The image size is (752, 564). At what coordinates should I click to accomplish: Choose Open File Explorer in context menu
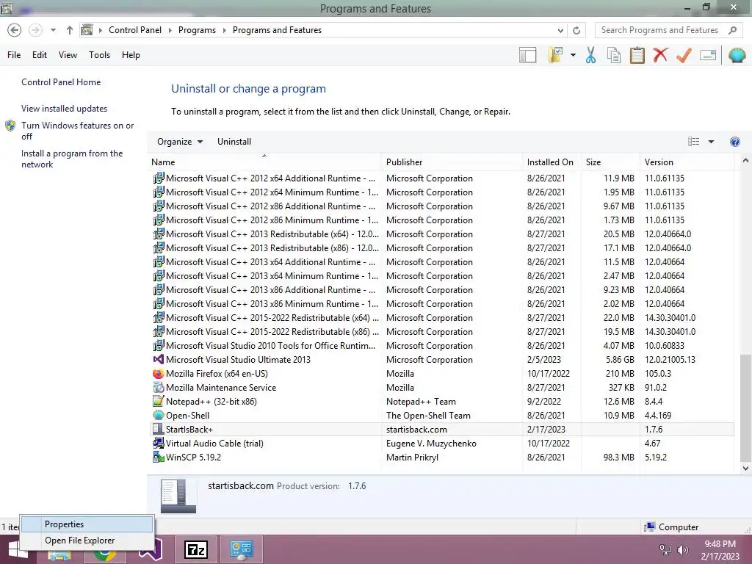pos(87,540)
